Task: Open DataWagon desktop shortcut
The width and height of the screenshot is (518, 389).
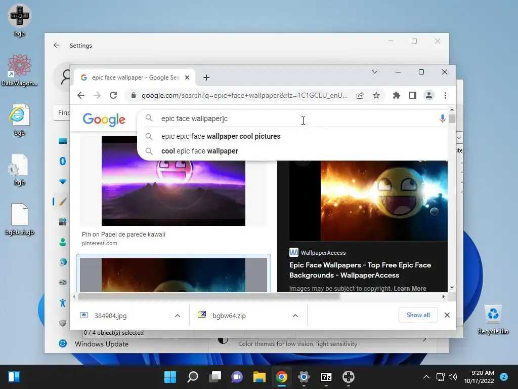Action: [x=20, y=70]
